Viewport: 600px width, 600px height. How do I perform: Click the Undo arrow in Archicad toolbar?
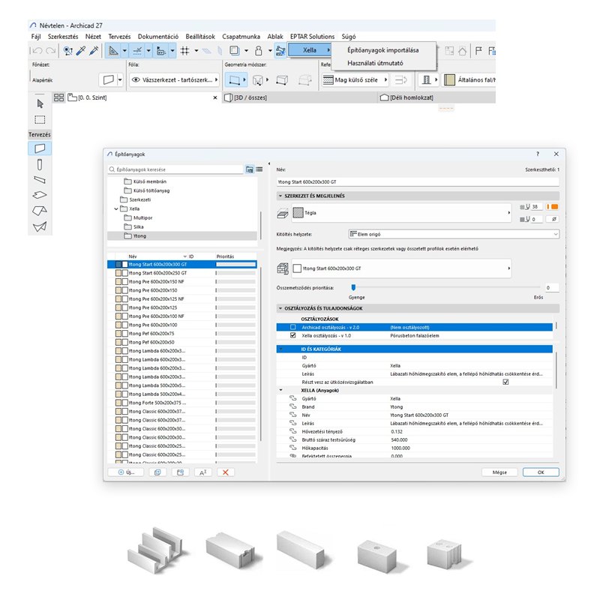pyautogui.click(x=37, y=50)
